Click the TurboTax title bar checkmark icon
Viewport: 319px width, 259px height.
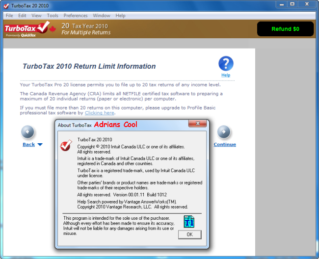[x=6, y=6]
